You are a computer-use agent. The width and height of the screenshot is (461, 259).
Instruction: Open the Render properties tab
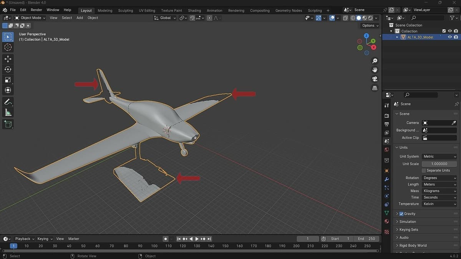(386, 115)
